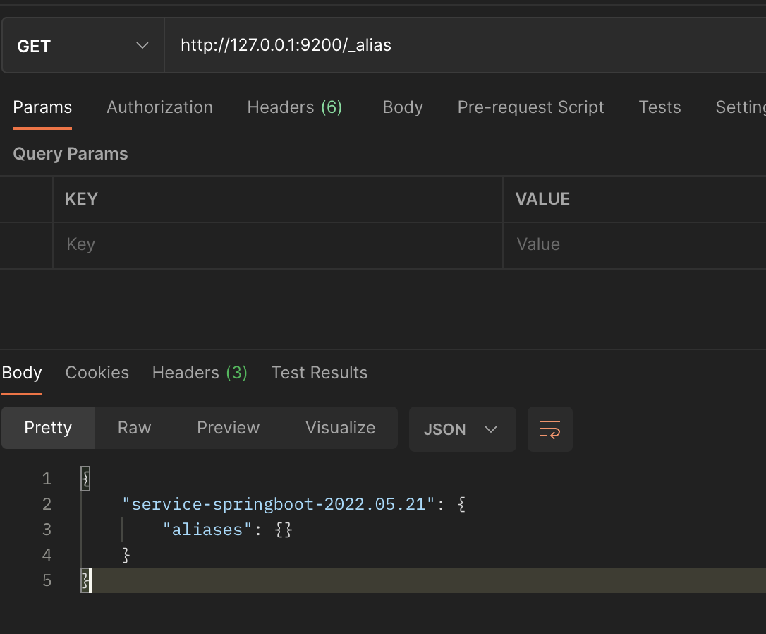Open the Pre-request Script tab
The width and height of the screenshot is (766, 634).
click(530, 107)
